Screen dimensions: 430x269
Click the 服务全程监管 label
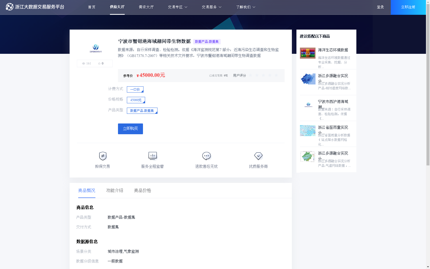[x=153, y=167]
